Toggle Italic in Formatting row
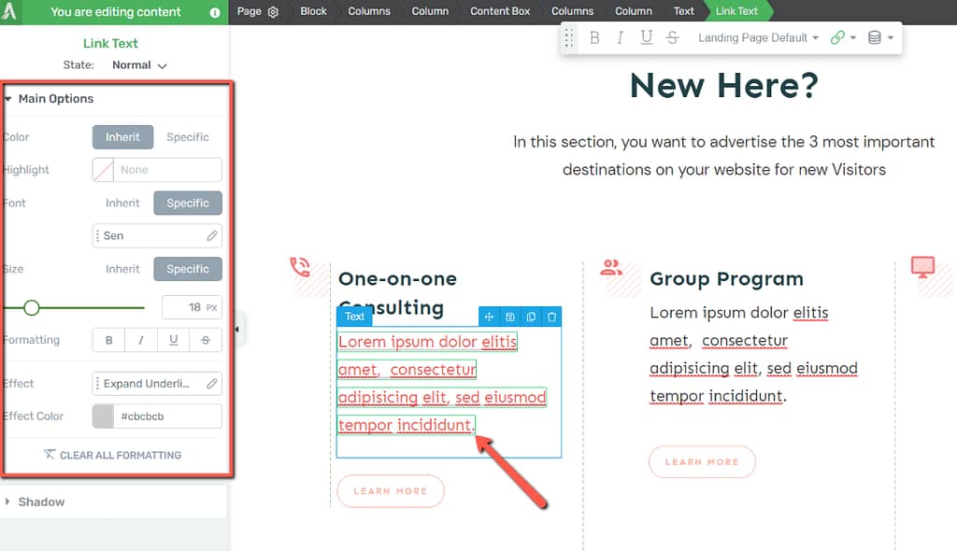The height and width of the screenshot is (551, 957). 141,340
